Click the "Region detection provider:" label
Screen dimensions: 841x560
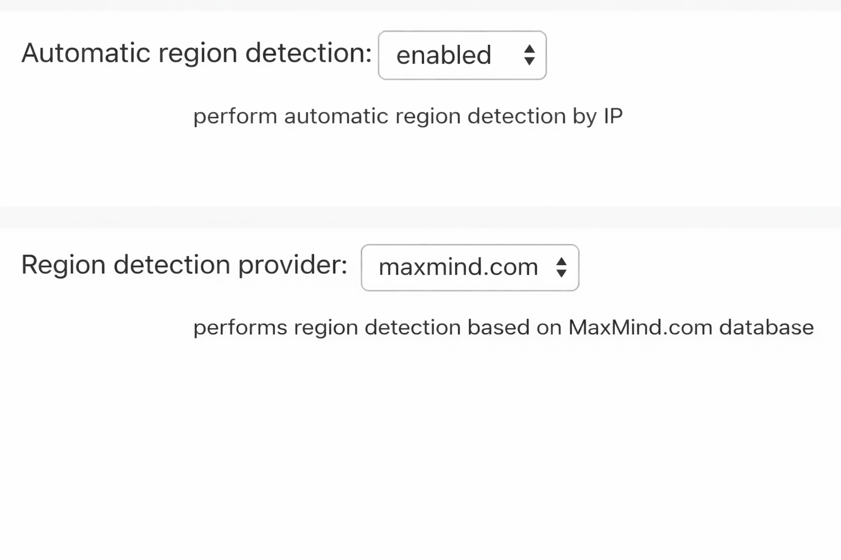click(x=184, y=265)
